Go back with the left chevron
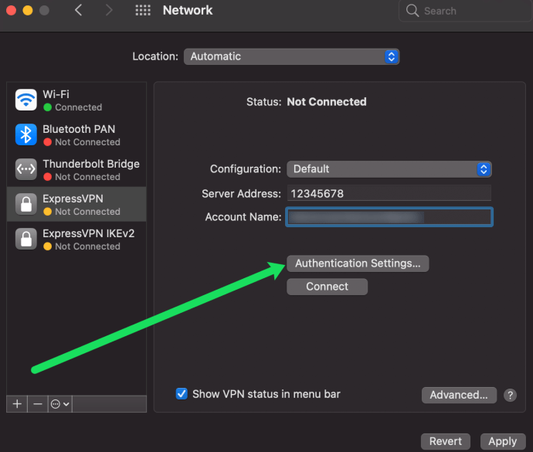The width and height of the screenshot is (533, 452). (78, 10)
